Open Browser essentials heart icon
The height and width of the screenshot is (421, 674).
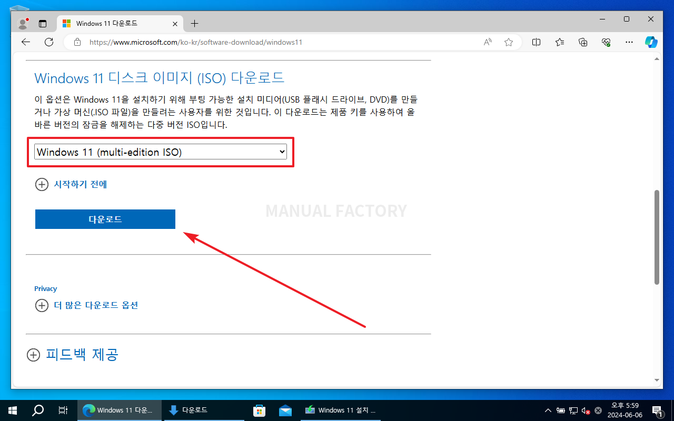(606, 42)
